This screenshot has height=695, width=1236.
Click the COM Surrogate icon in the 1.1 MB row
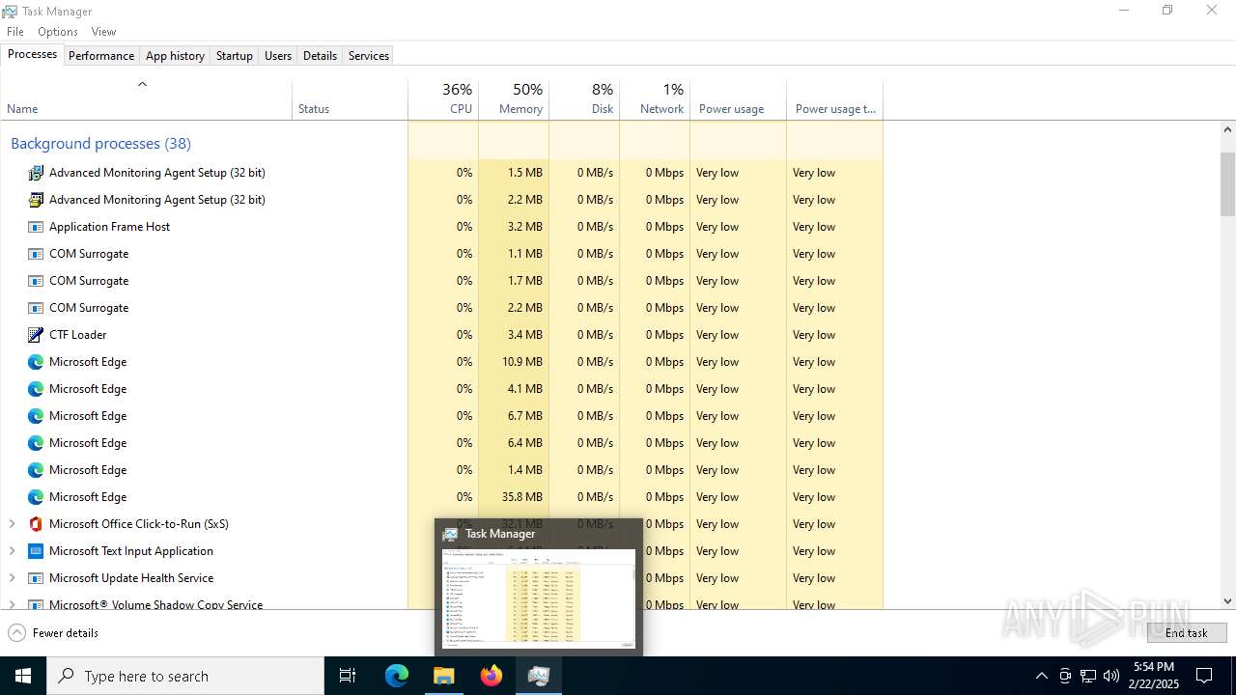coord(36,254)
